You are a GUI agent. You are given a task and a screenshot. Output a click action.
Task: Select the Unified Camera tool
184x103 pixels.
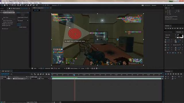click(x=12, y=5)
